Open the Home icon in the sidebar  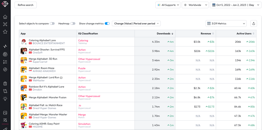[x=5, y=17]
